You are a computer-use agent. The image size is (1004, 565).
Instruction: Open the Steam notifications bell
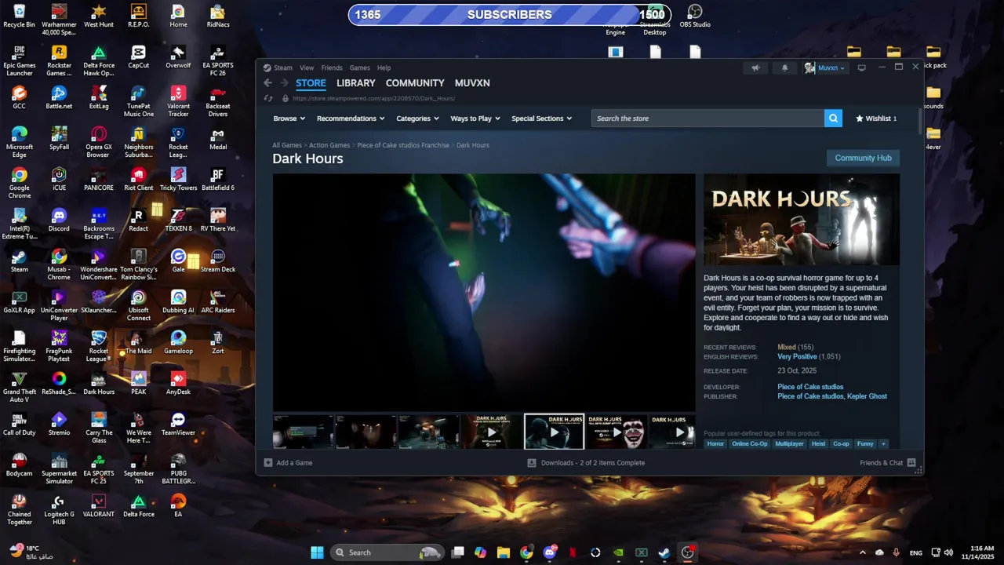pos(784,68)
